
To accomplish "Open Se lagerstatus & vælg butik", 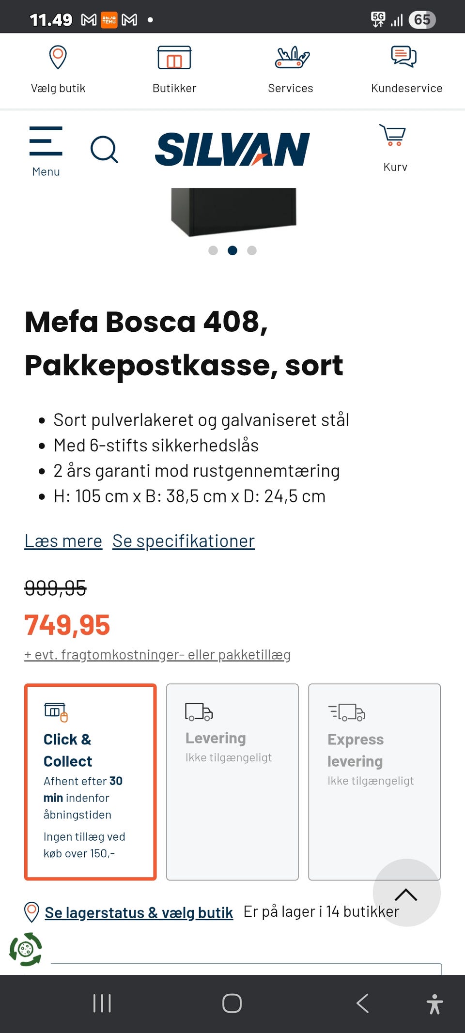I will 139,913.
